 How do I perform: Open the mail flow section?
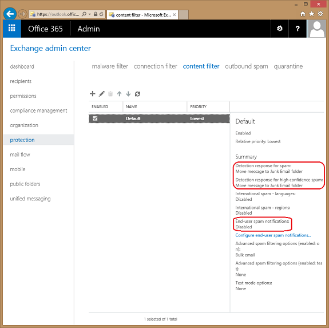point(20,155)
